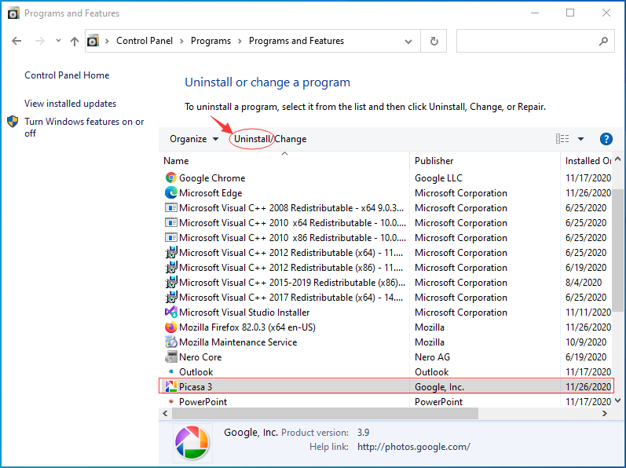Click the large Picasa logo in details pane
626x468 pixels.
[x=192, y=442]
